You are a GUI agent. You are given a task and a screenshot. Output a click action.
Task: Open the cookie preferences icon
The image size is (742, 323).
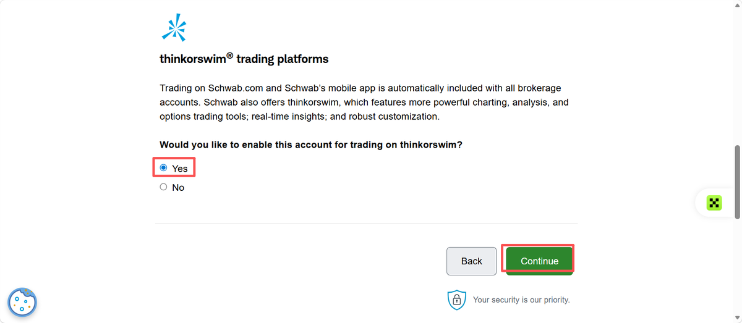click(x=22, y=302)
